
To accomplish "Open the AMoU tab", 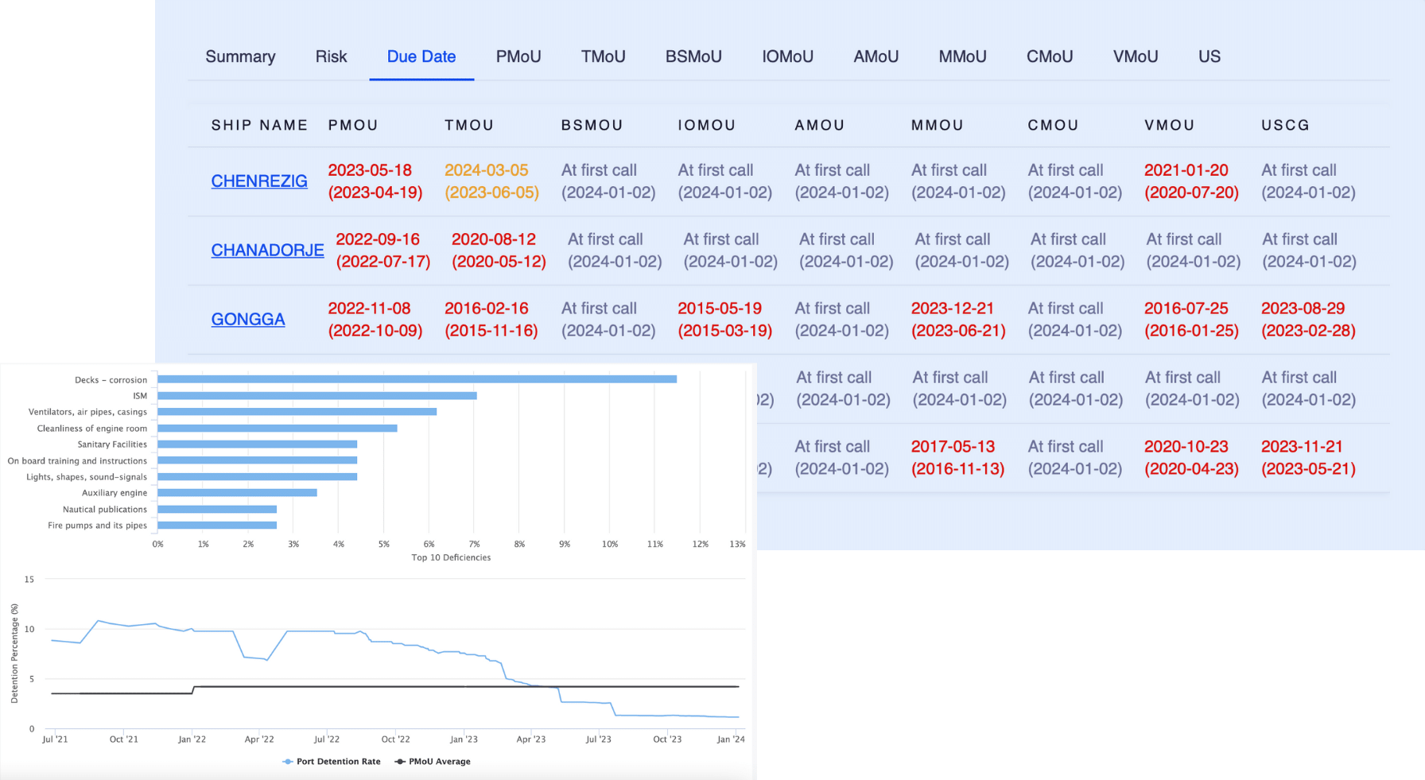I will pyautogui.click(x=876, y=56).
